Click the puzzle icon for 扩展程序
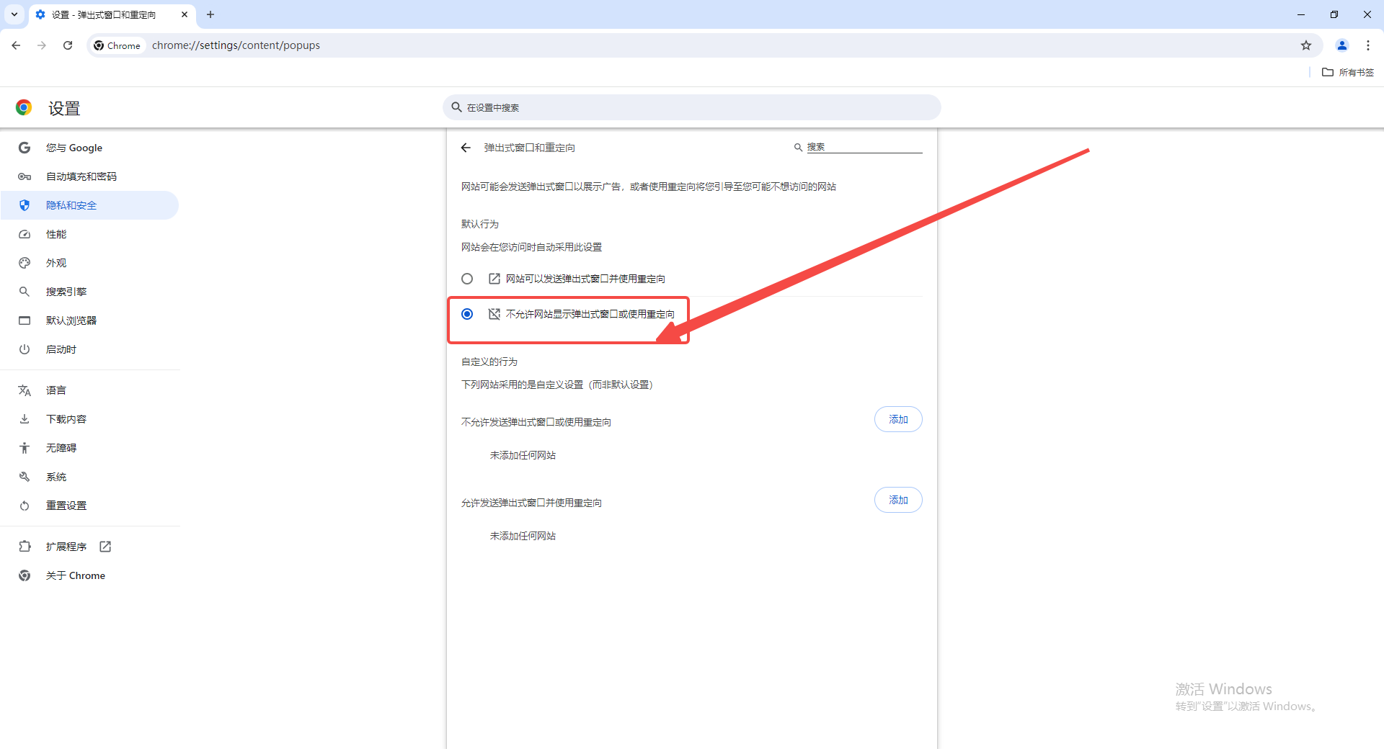Image resolution: width=1384 pixels, height=749 pixels. [x=25, y=547]
